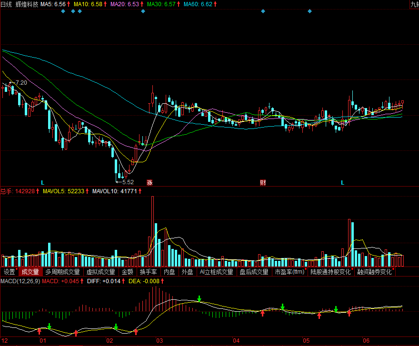Click the rightmost green down arrow in MACD panel
Image resolution: width=419 pixels, height=346 pixels.
click(x=336, y=309)
